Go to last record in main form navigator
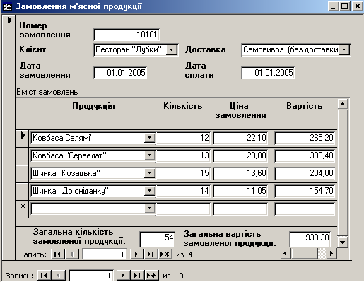The image size is (364, 282). (x=137, y=275)
